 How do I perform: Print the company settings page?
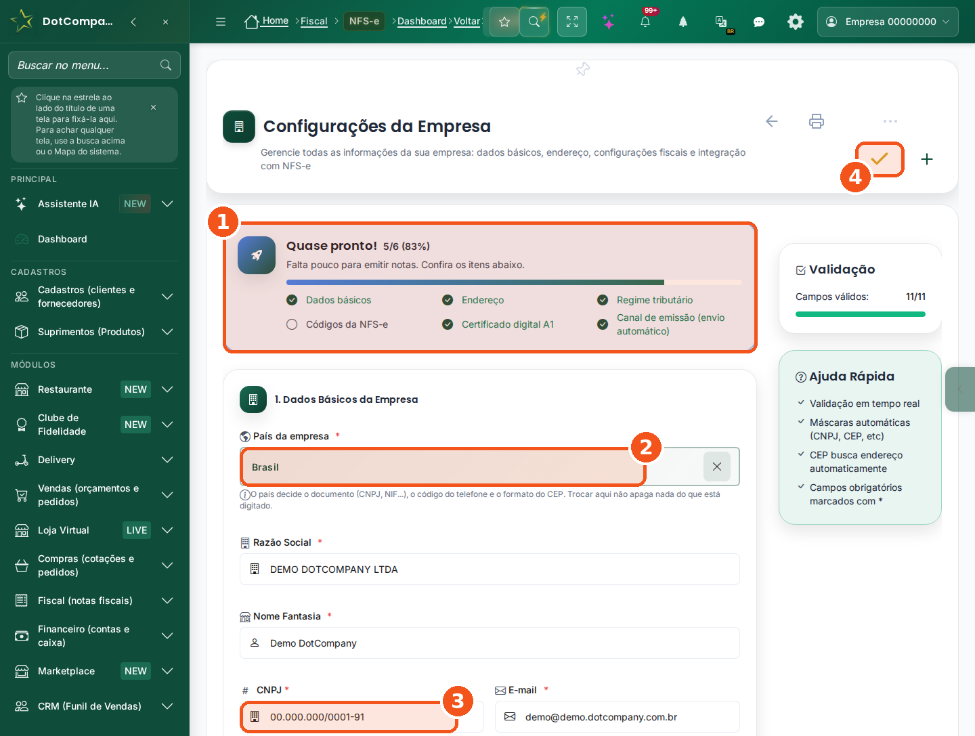coord(817,121)
